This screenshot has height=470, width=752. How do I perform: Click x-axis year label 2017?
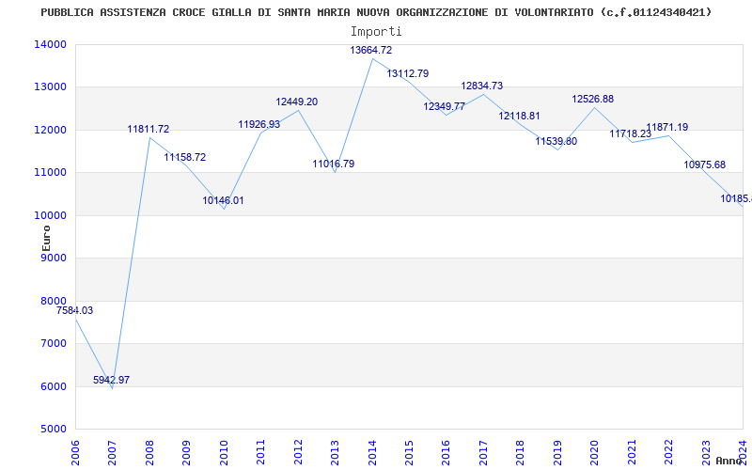483,452
